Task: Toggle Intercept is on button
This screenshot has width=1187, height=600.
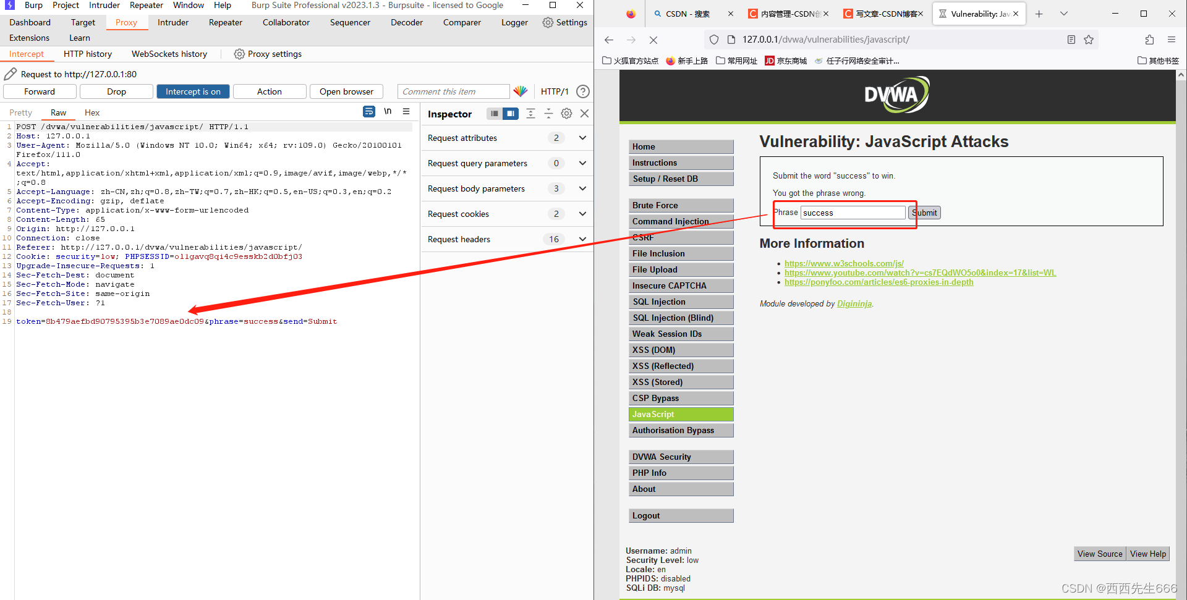Action: click(x=193, y=91)
